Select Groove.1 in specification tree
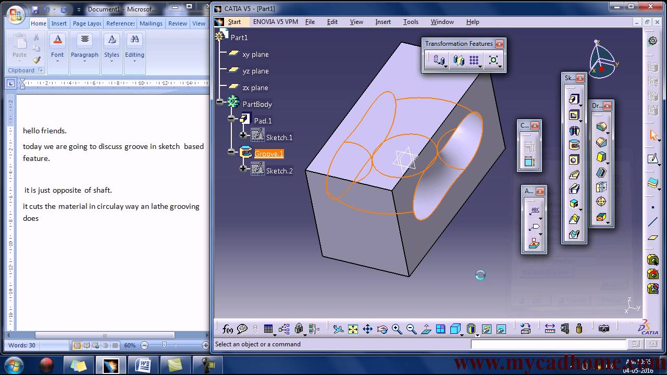This screenshot has height=375, width=667. click(269, 154)
